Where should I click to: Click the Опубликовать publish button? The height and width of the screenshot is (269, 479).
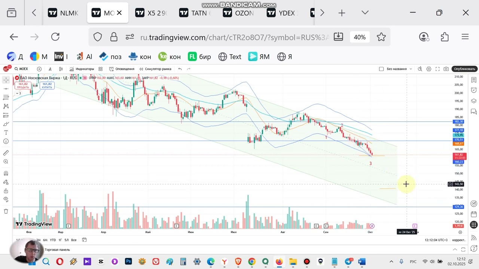(x=465, y=69)
